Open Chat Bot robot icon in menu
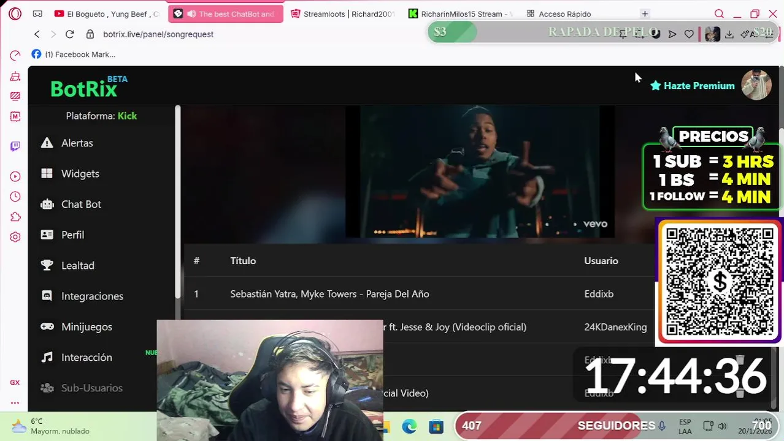This screenshot has height=441, width=784. click(47, 204)
